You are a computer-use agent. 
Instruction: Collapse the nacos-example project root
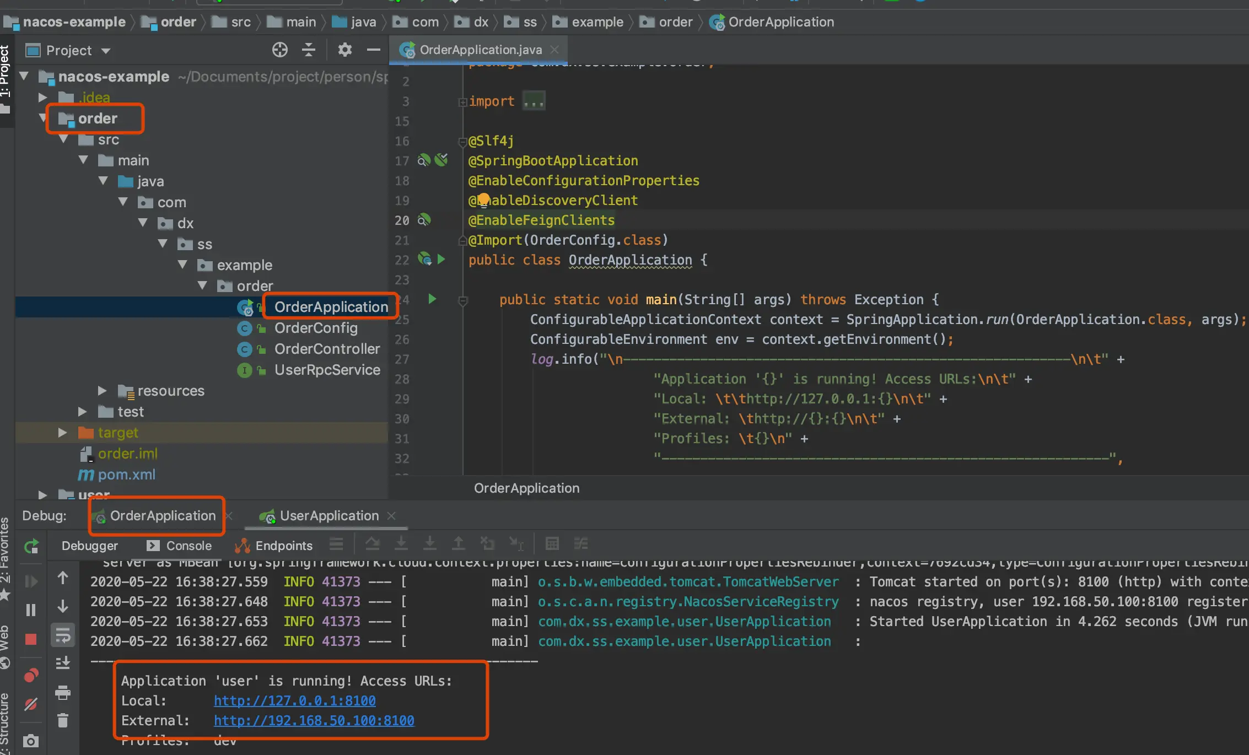(x=24, y=77)
